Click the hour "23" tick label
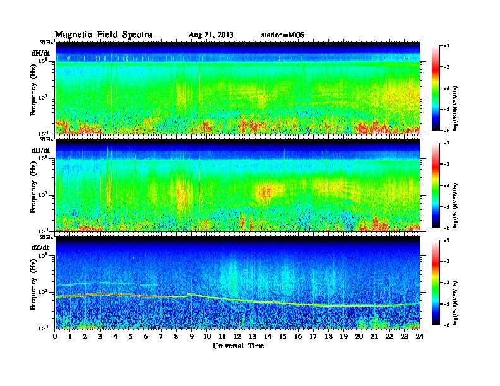This screenshot has height=386, width=500. point(404,336)
